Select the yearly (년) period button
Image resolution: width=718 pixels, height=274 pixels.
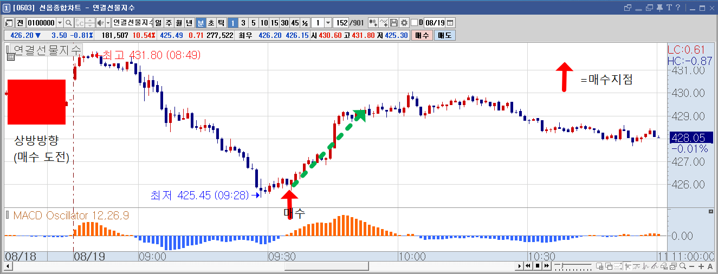(x=189, y=23)
